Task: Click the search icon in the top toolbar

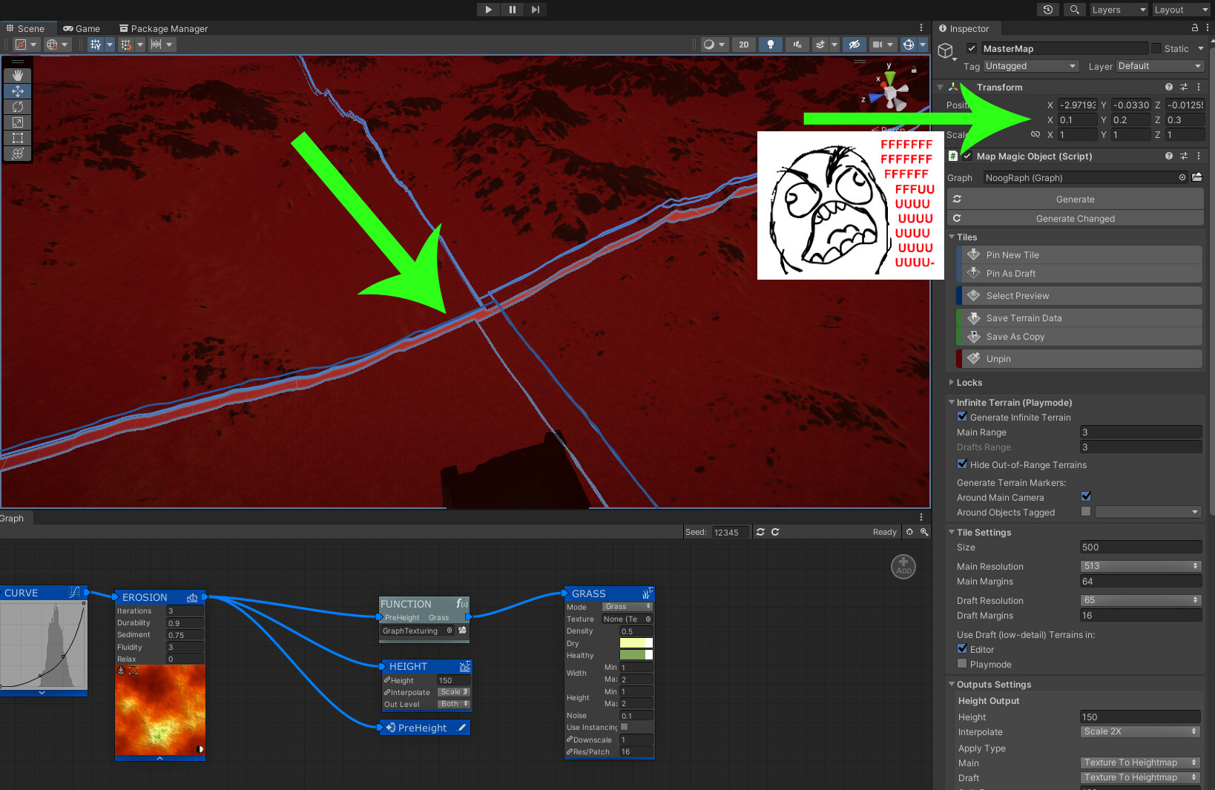Action: [1074, 10]
